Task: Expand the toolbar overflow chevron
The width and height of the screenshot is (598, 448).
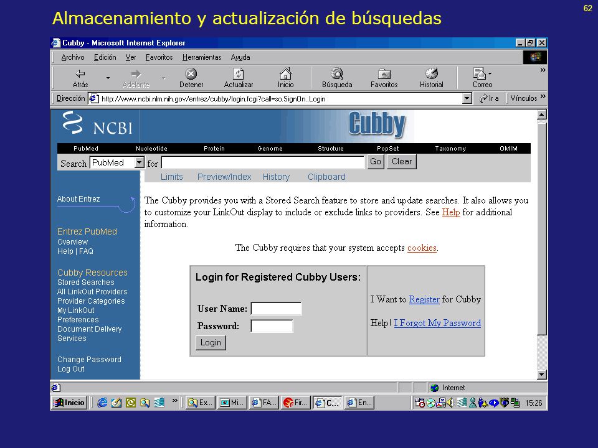Action: [x=543, y=70]
